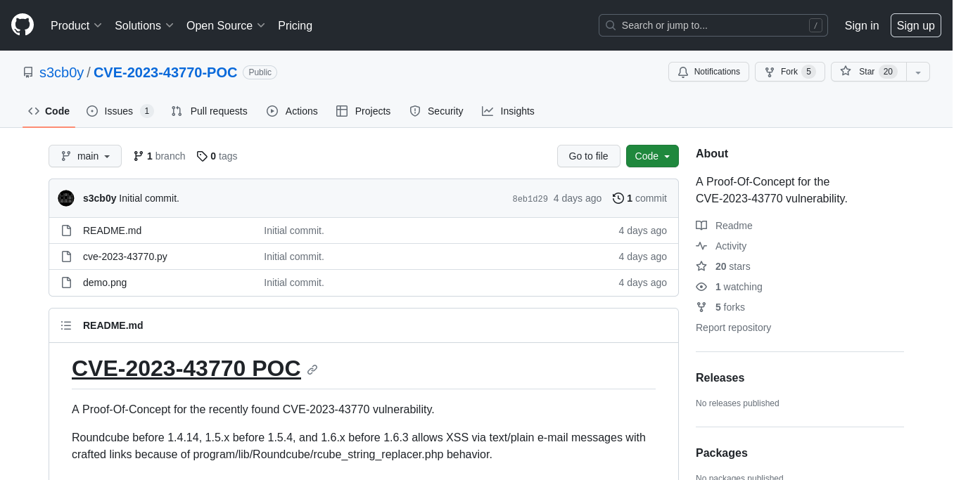Click the README outline list icon
This screenshot has height=480, width=961.
point(66,325)
